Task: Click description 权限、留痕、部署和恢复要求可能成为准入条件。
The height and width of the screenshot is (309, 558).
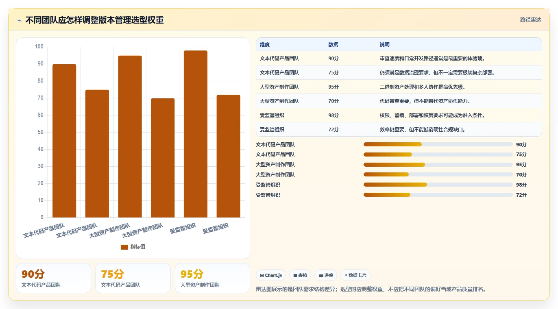Action: pyautogui.click(x=432, y=115)
